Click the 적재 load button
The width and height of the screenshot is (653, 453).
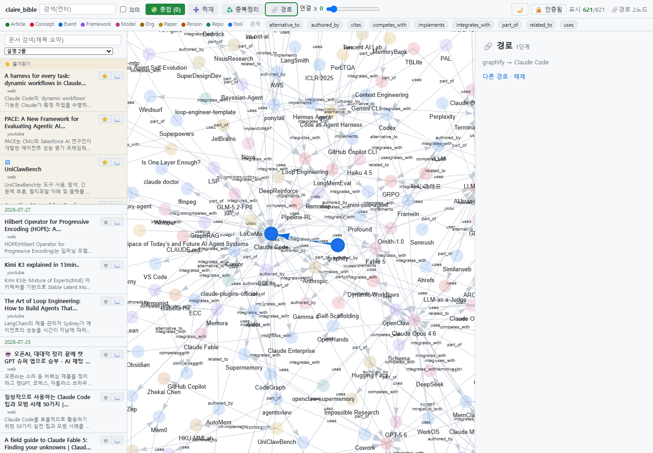click(203, 9)
